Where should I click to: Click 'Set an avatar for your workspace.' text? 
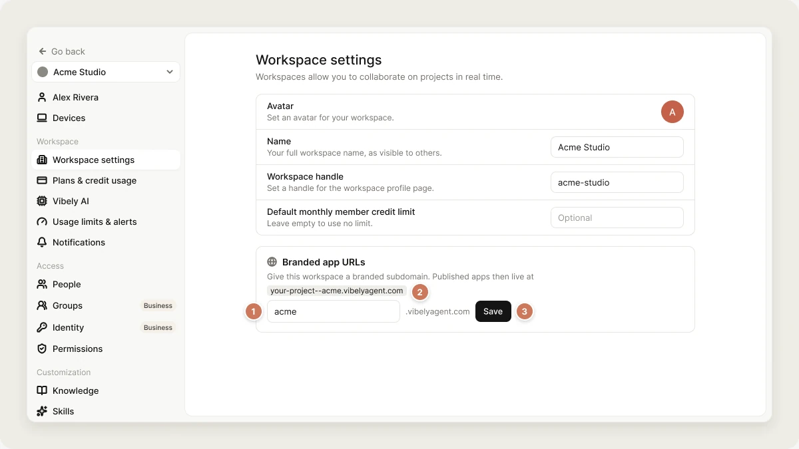coord(330,118)
